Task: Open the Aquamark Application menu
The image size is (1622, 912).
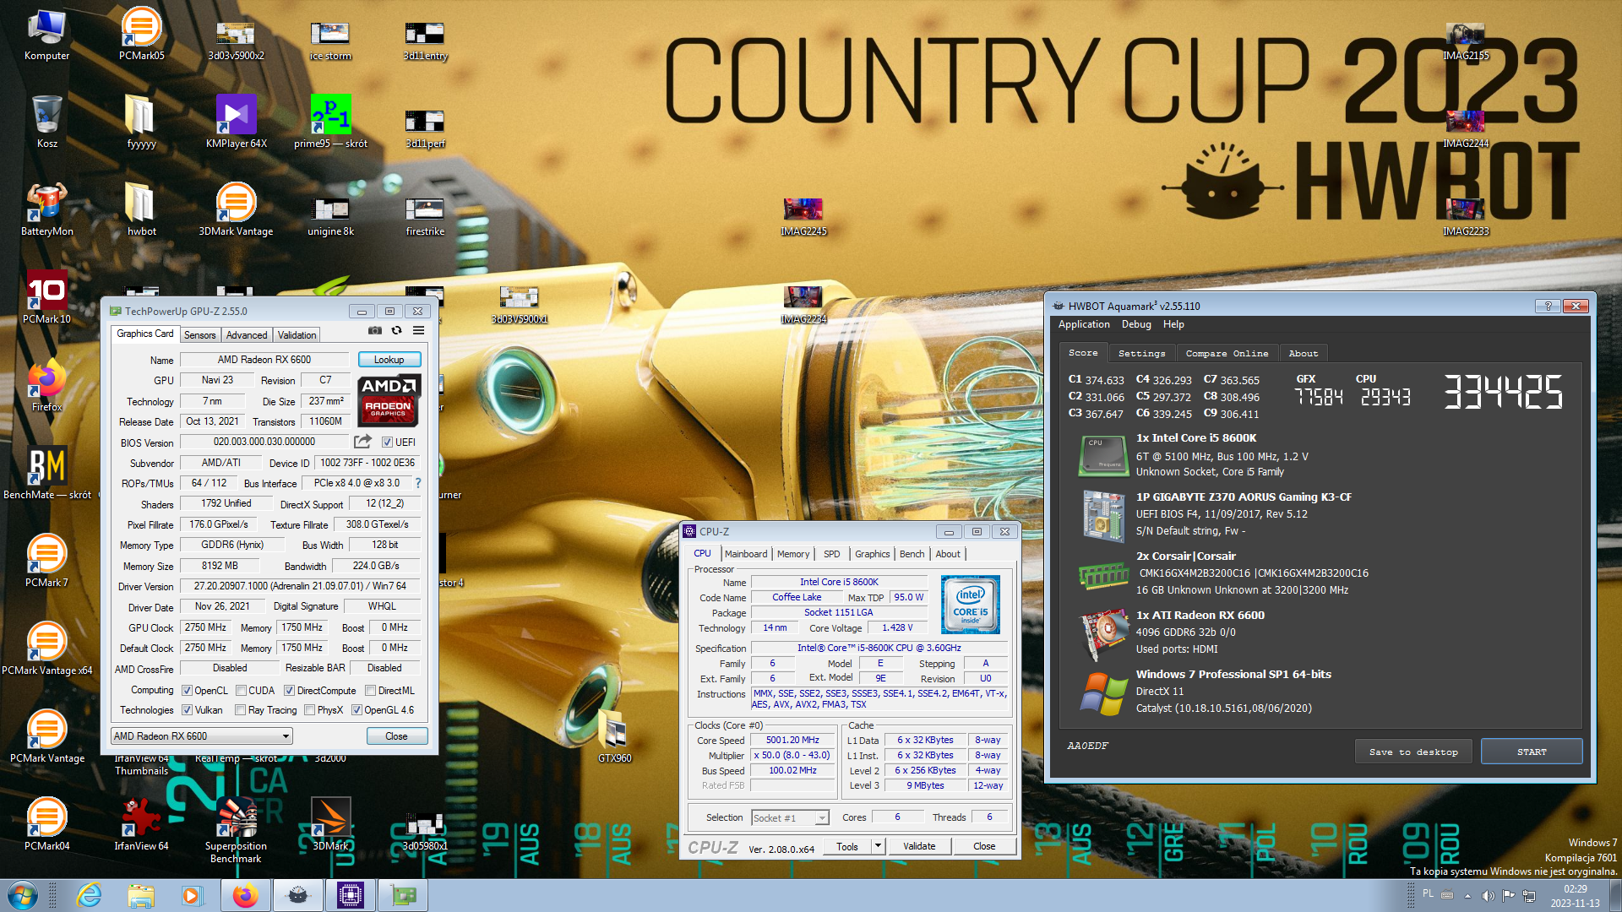Action: pyautogui.click(x=1084, y=324)
